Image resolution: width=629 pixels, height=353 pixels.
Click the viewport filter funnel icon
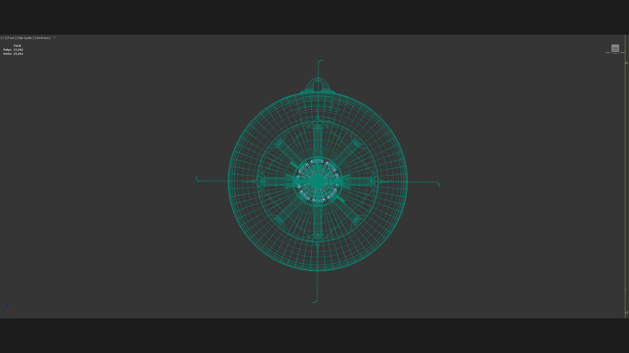click(54, 38)
